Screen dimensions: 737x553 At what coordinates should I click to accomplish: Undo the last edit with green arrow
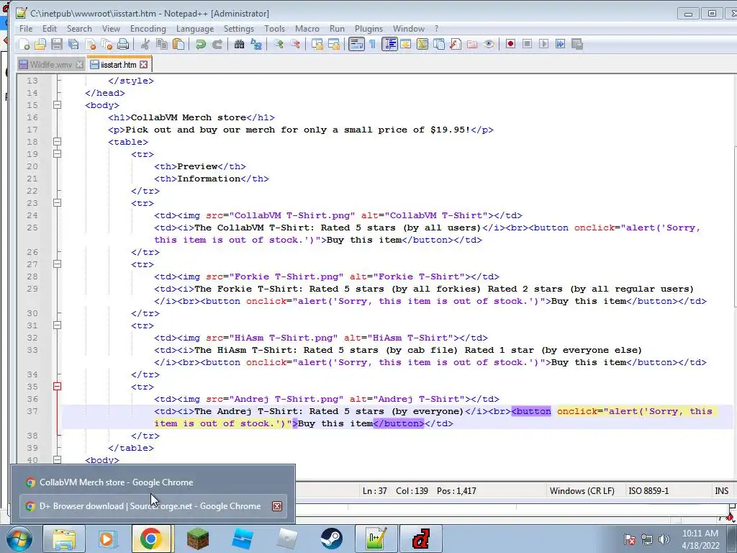tap(201, 44)
